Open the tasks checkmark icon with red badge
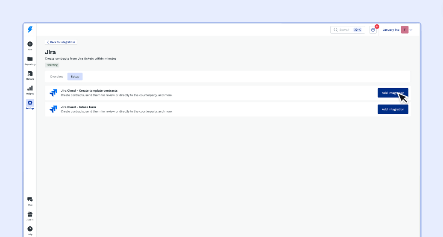Viewport: 443px width, 237px height. click(373, 30)
